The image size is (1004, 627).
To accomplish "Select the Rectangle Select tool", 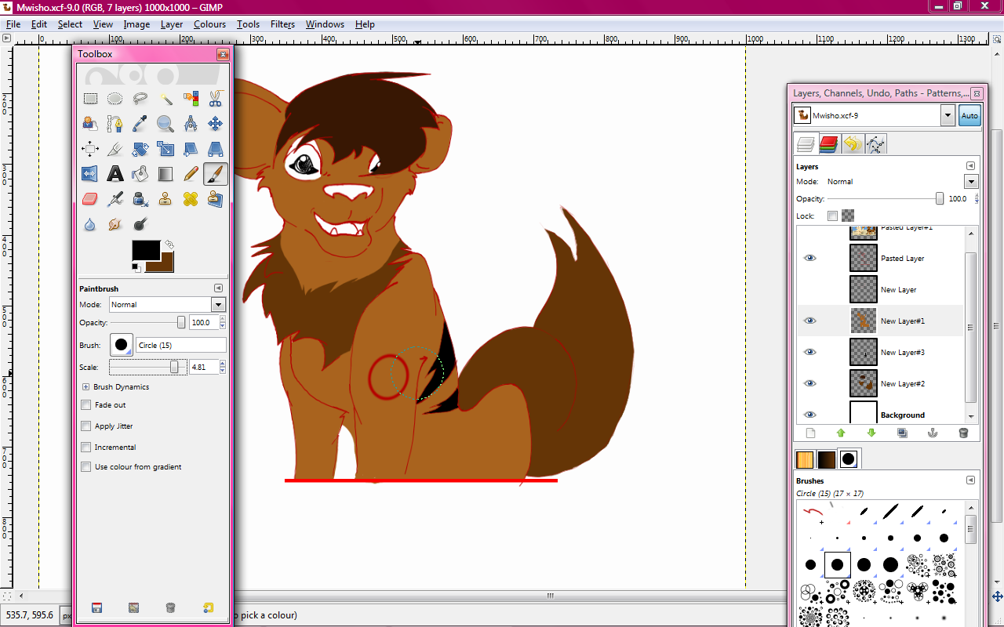I will [x=90, y=99].
